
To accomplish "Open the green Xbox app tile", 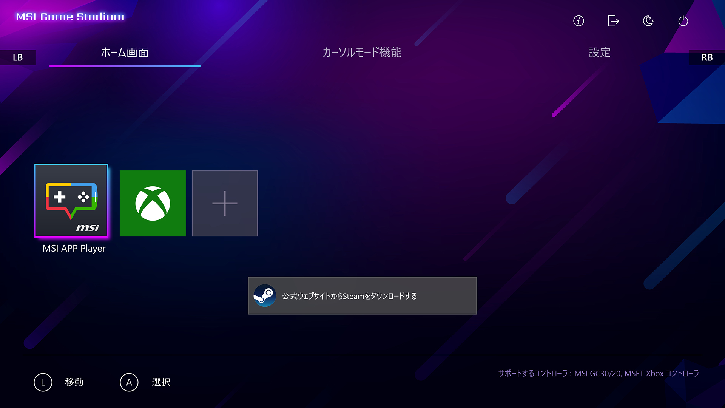I will point(153,203).
